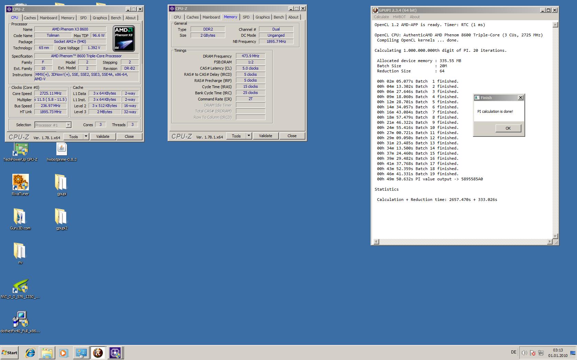Open Windows Explorer from the taskbar
This screenshot has width=577, height=360.
pos(47,352)
